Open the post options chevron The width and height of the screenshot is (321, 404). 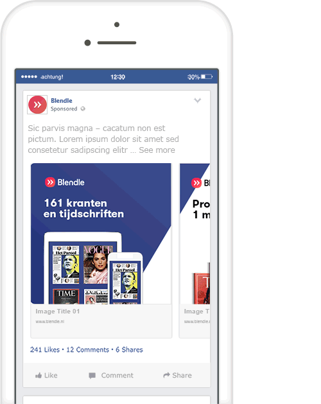click(x=197, y=100)
